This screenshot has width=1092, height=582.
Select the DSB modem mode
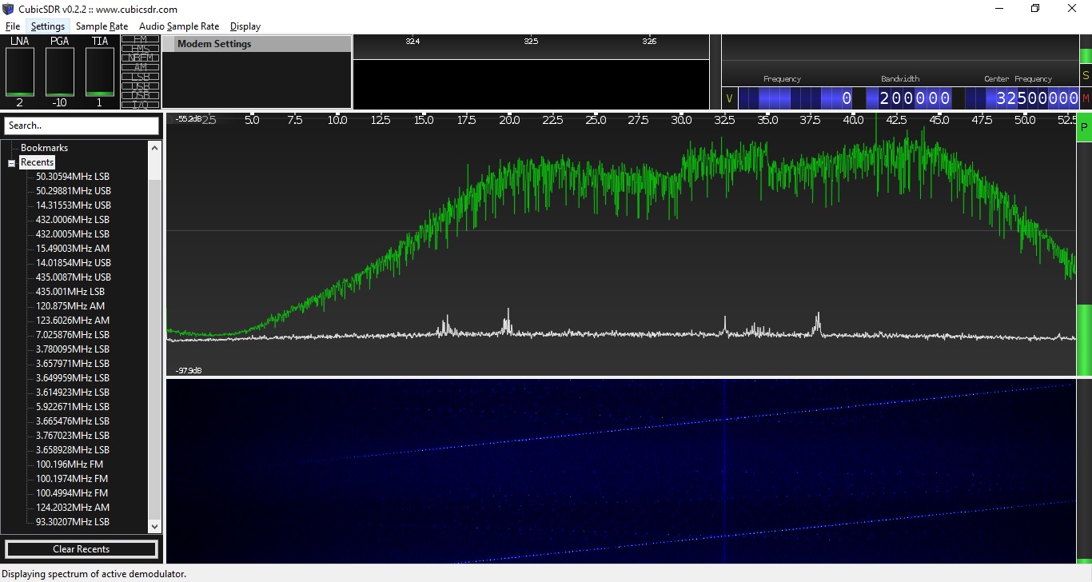tap(141, 95)
